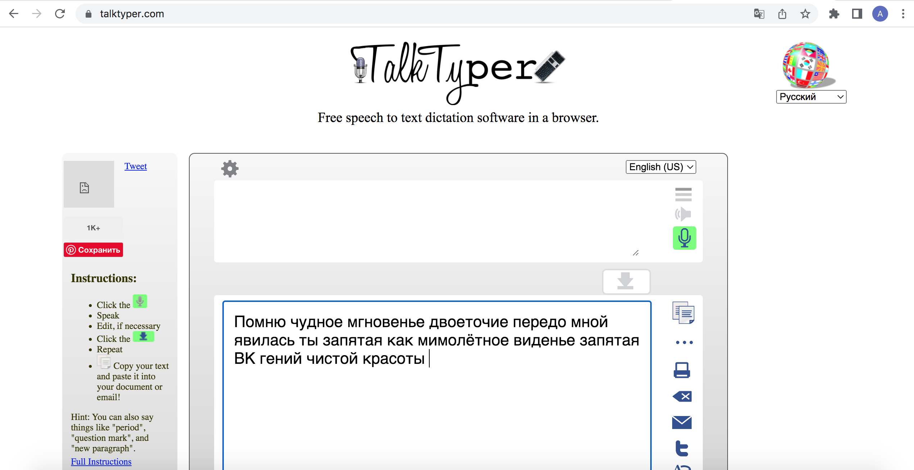
Task: Start dictation with the green microphone button
Action: pyautogui.click(x=684, y=238)
